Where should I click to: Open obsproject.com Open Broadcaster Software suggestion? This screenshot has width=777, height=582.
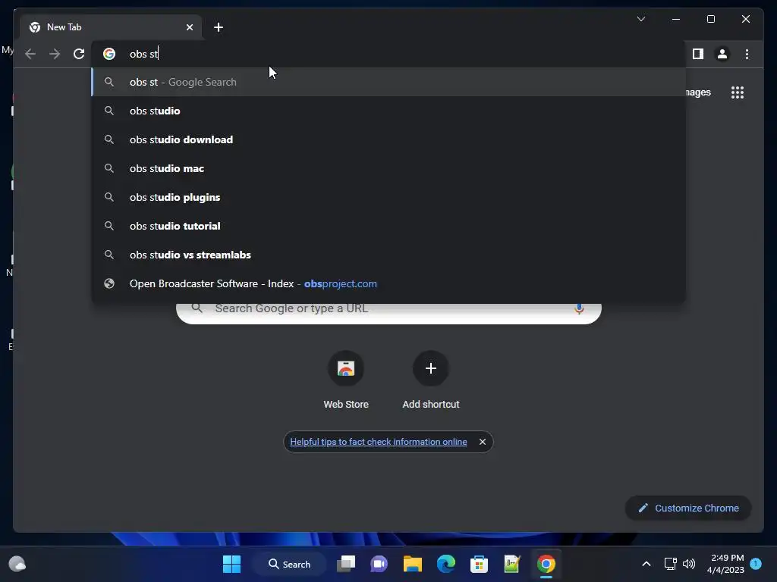tap(388, 283)
